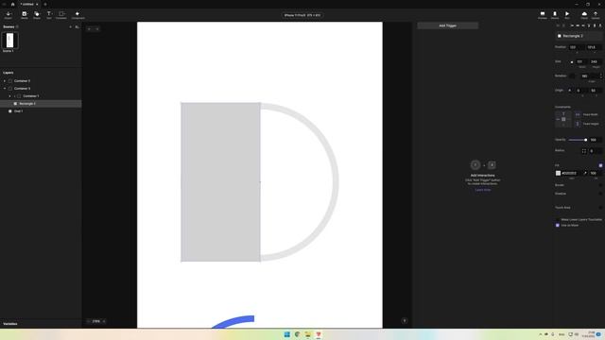Adjust the Opacity slider
The height and width of the screenshot is (340, 605).
(578, 140)
